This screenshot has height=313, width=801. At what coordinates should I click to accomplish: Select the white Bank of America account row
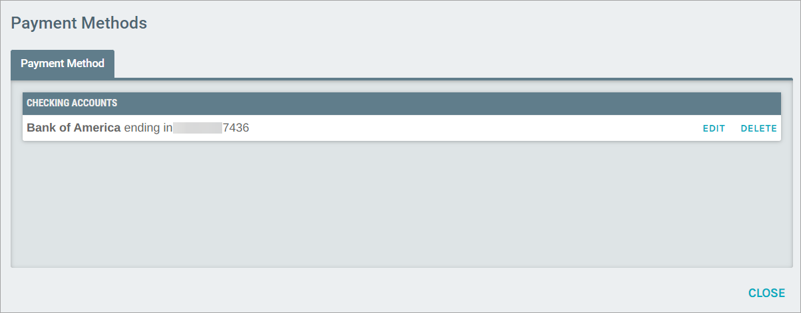coord(402,128)
